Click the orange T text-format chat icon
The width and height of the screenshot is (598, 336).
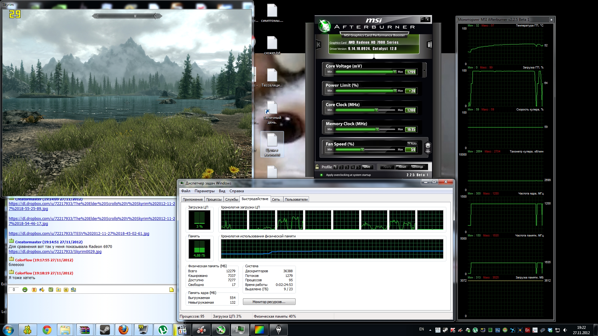[34, 290]
